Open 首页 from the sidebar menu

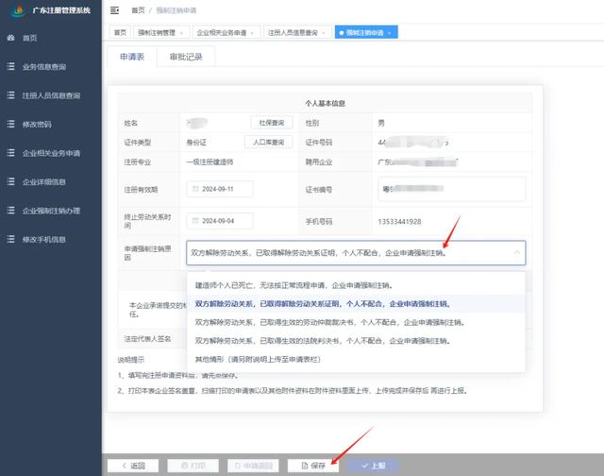[x=51, y=38]
